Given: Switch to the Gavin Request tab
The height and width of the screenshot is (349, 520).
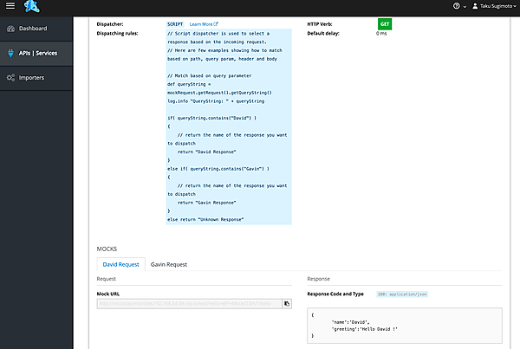Looking at the screenshot, I should [x=169, y=263].
